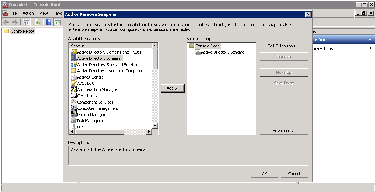Click the Component Services icon
Image resolution: width=376 pixels, height=192 pixels.
[73, 102]
